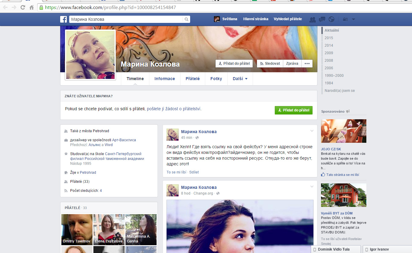Open the 45 min timestamp

[x=187, y=138]
